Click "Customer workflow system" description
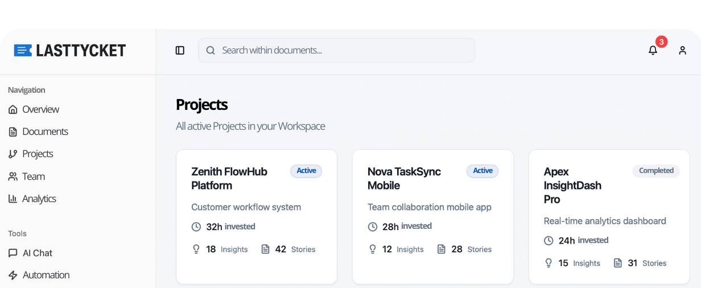Viewport: 701px width, 288px height. pos(246,207)
